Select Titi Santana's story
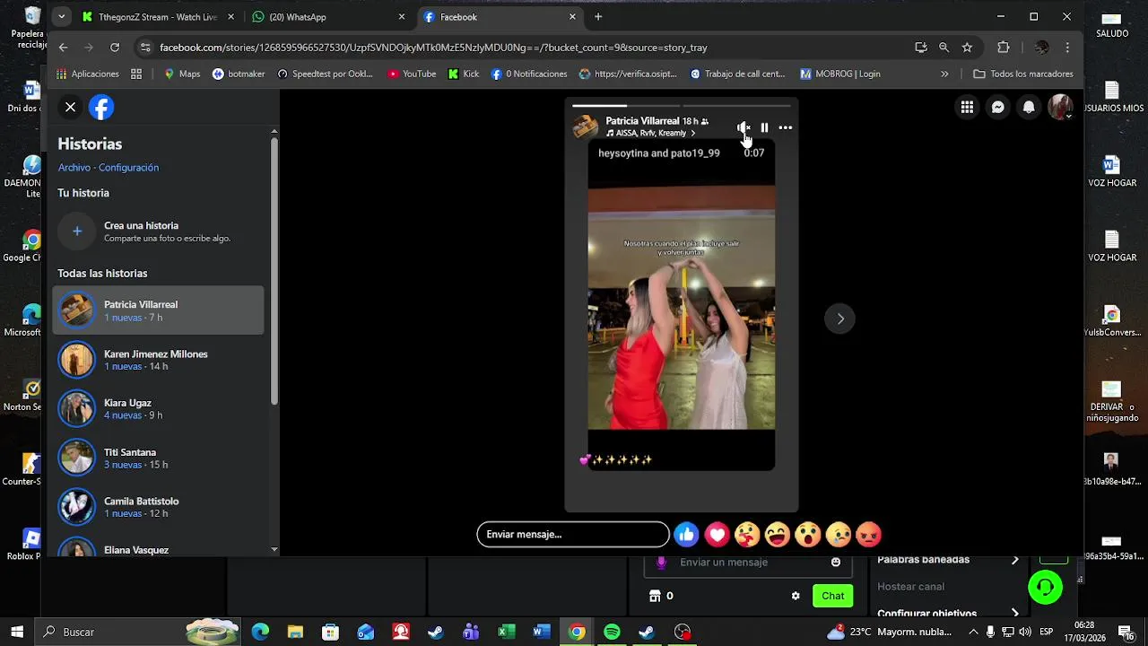Viewport: 1148px width, 646px height. [159, 458]
